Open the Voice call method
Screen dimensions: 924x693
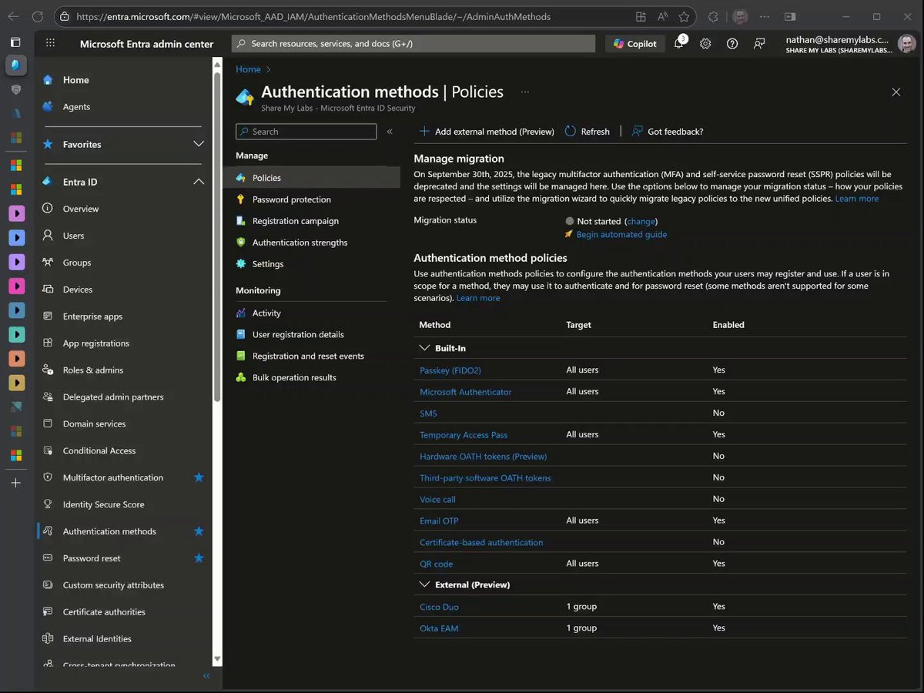point(437,500)
